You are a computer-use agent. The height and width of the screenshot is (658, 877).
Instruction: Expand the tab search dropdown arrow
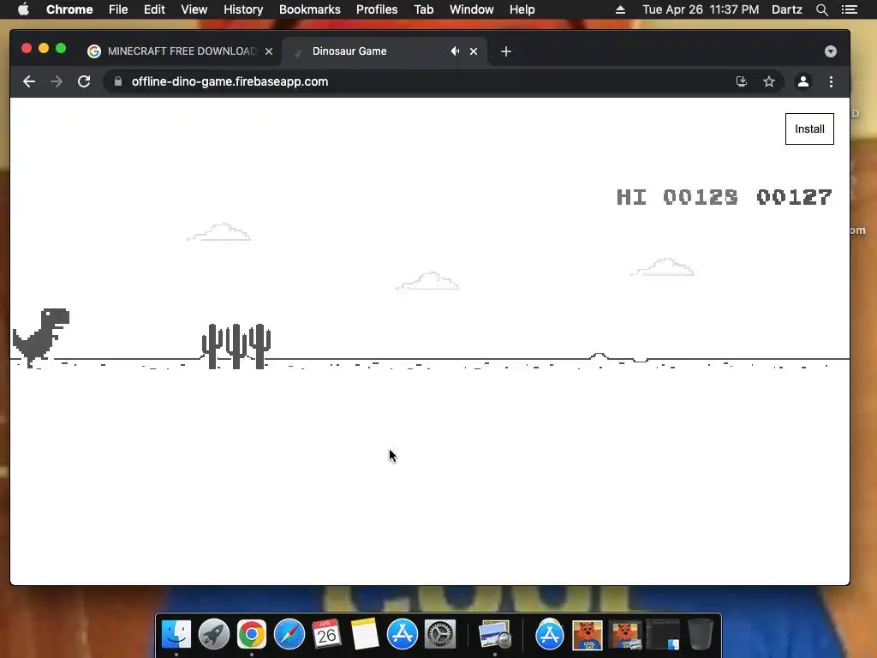[x=831, y=51]
